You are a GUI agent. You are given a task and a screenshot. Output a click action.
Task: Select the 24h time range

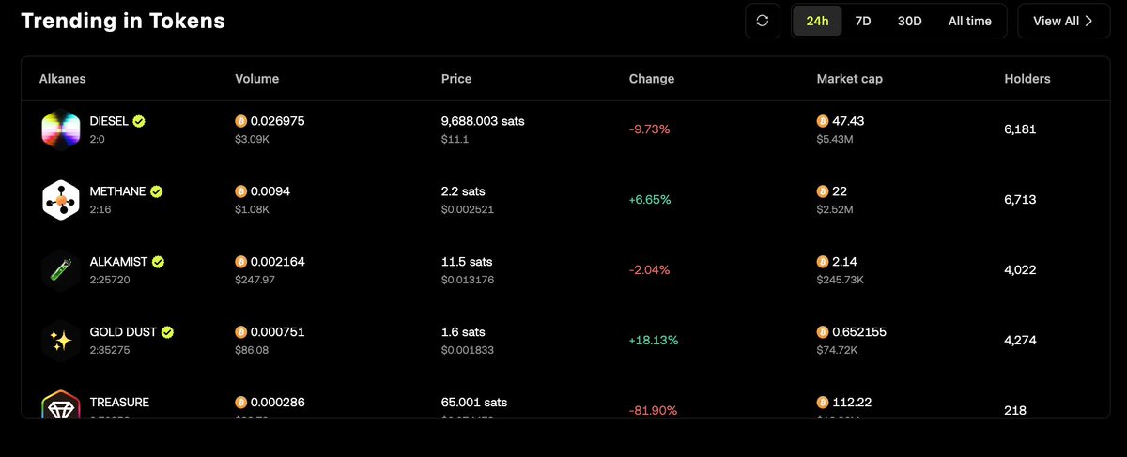[x=817, y=21]
